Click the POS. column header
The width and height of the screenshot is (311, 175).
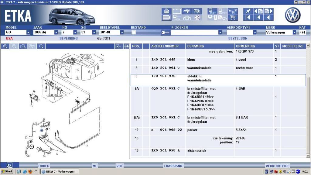tap(136, 46)
